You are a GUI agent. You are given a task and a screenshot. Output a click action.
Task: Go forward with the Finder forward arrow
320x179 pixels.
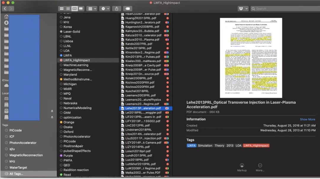click(11, 9)
